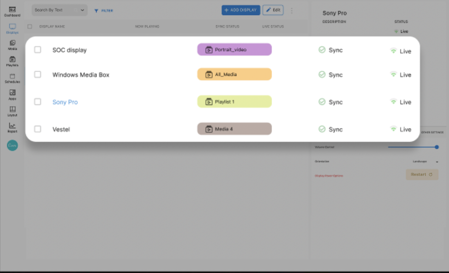Image resolution: width=449 pixels, height=273 pixels.
Task: Select the Windows Media Box checkbox
Action: click(37, 75)
